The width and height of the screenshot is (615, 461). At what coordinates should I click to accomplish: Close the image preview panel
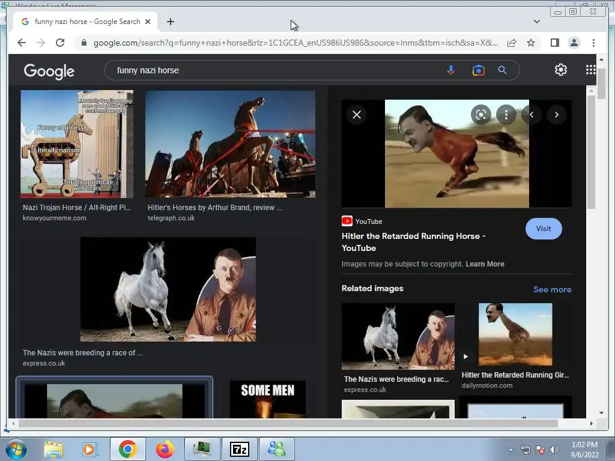pyautogui.click(x=357, y=115)
